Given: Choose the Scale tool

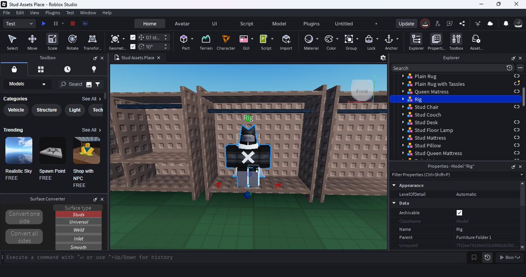Looking at the screenshot, I should pos(52,42).
